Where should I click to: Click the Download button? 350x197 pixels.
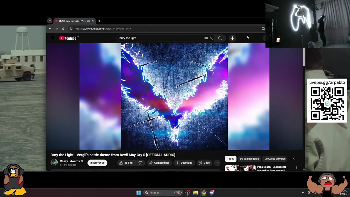click(x=184, y=163)
